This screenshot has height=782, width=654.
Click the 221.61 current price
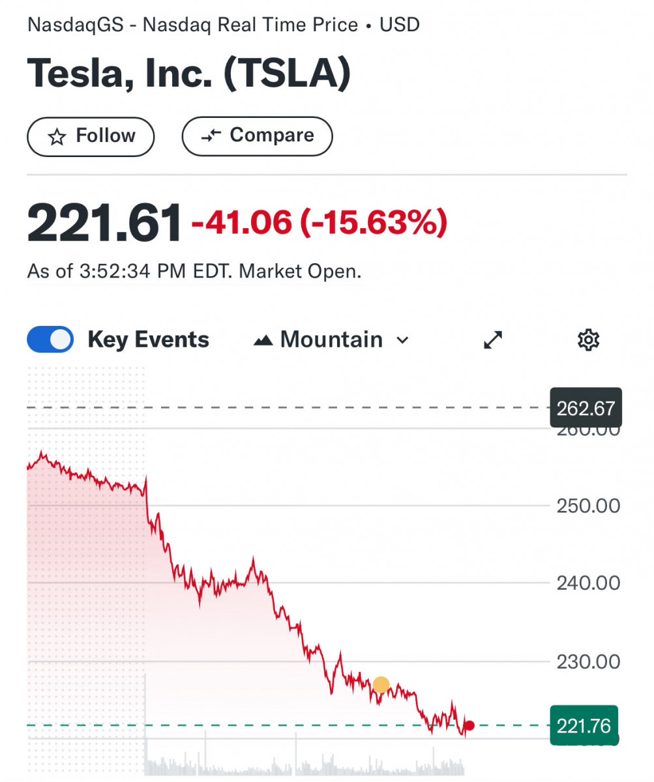coord(104,224)
